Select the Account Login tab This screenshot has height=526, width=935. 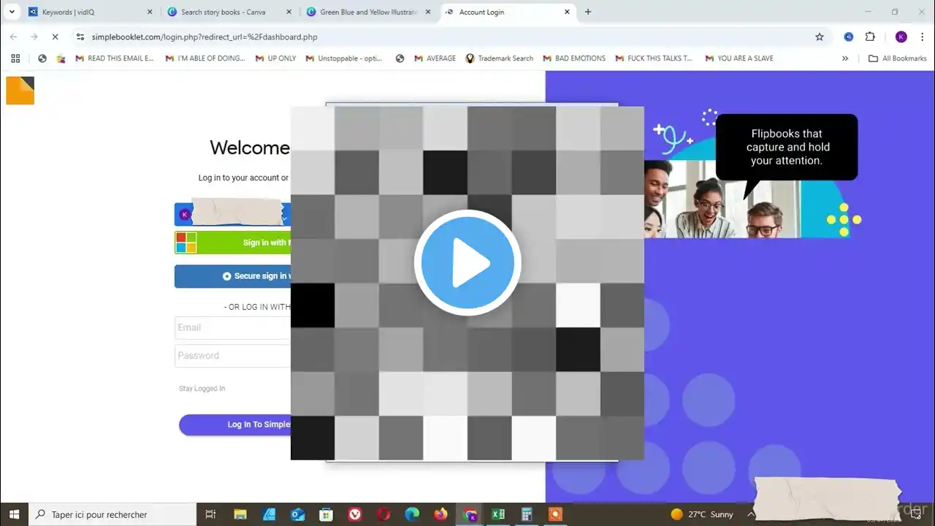point(508,12)
